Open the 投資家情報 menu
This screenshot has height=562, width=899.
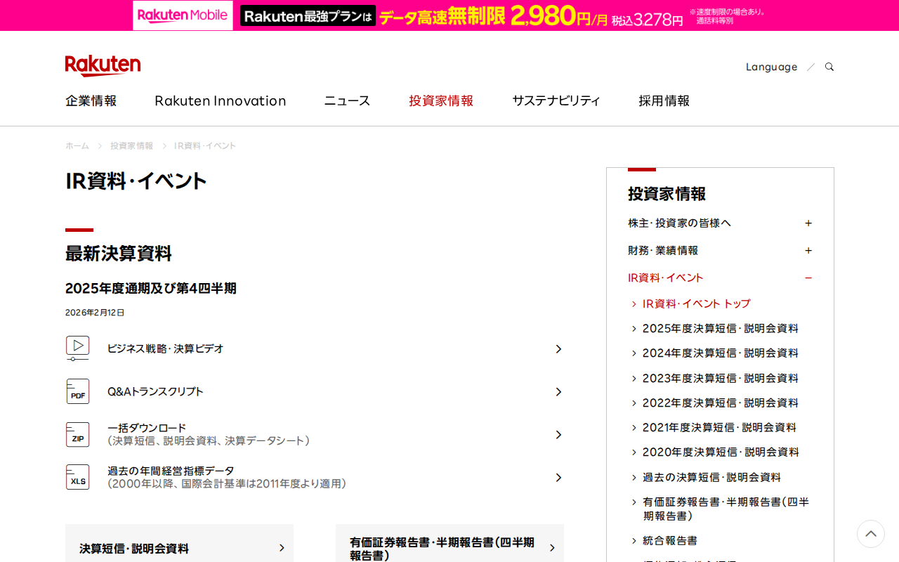[441, 100]
